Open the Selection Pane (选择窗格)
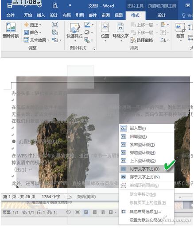194x229 pixels. 142,40
